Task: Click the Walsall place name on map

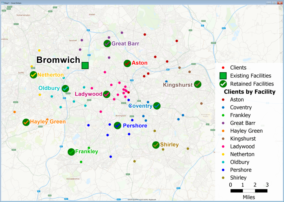Action: 92,14
